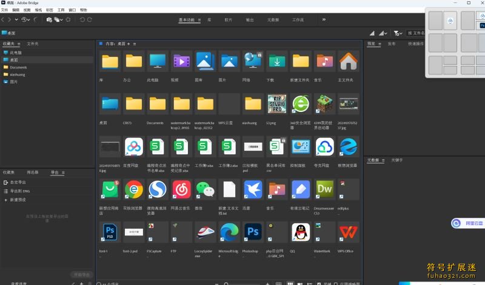485x285 pixels.
Task: Open the 元数据 panel options menu
Action: 383,160
